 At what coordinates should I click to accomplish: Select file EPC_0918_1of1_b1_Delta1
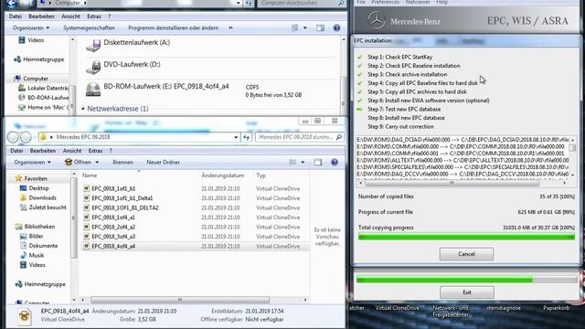tap(122, 198)
